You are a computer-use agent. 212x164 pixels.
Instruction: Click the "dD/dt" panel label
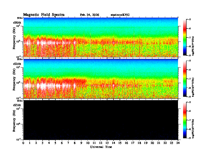click(17, 64)
